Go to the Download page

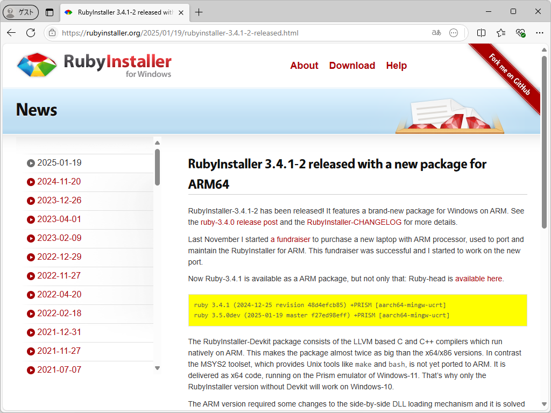[x=352, y=66]
